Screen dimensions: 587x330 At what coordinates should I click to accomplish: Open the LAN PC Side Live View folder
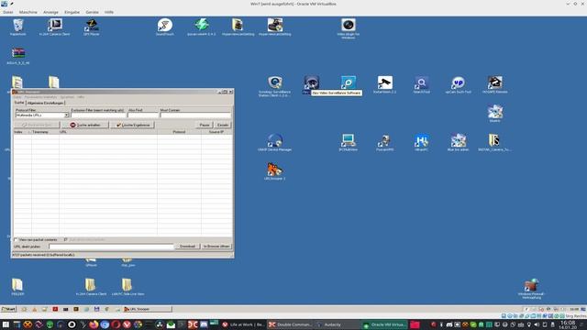127,287
